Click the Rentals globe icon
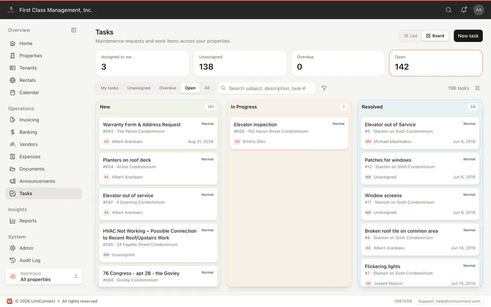 coord(12,80)
